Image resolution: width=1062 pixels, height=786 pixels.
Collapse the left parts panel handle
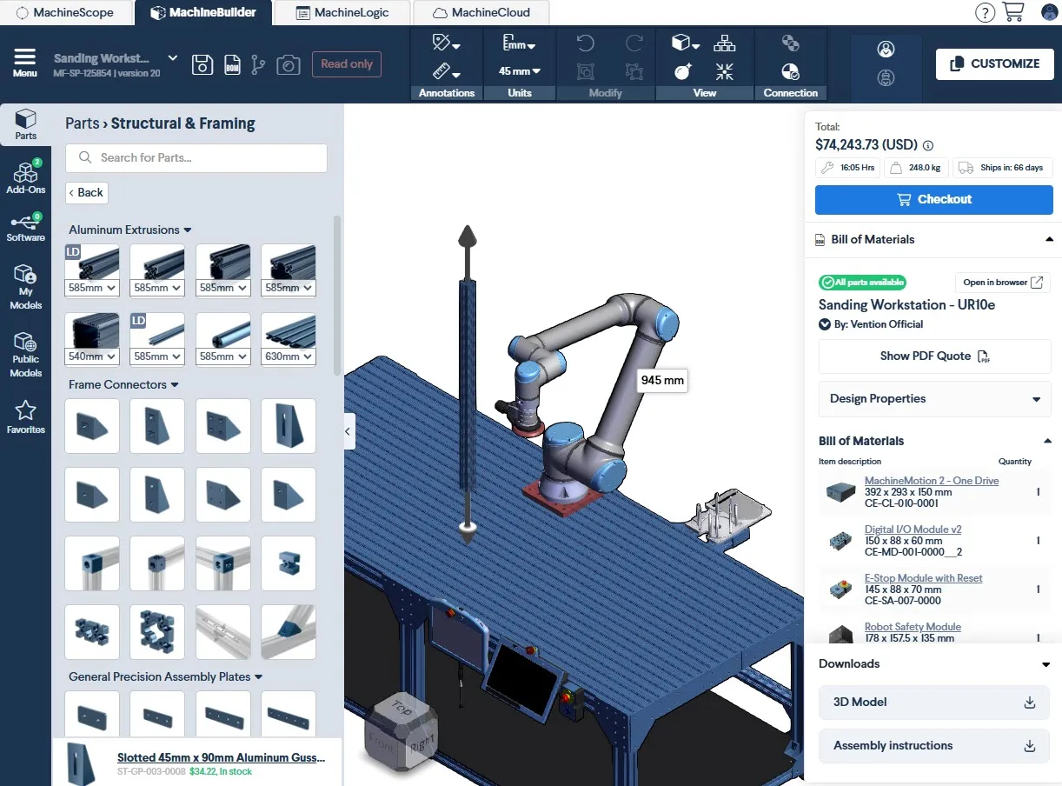click(x=349, y=431)
